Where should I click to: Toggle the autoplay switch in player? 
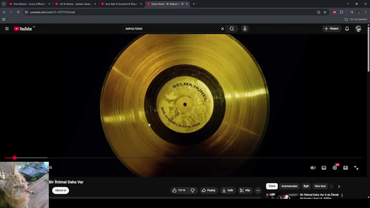313,168
